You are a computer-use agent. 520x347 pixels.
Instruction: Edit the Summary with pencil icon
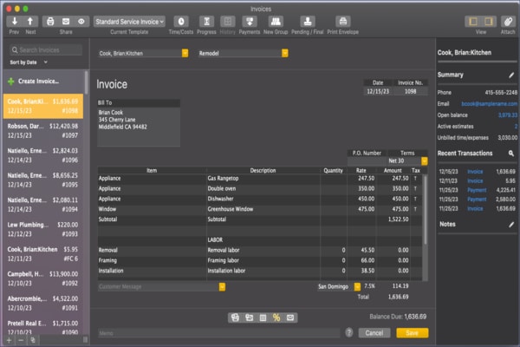(x=511, y=75)
